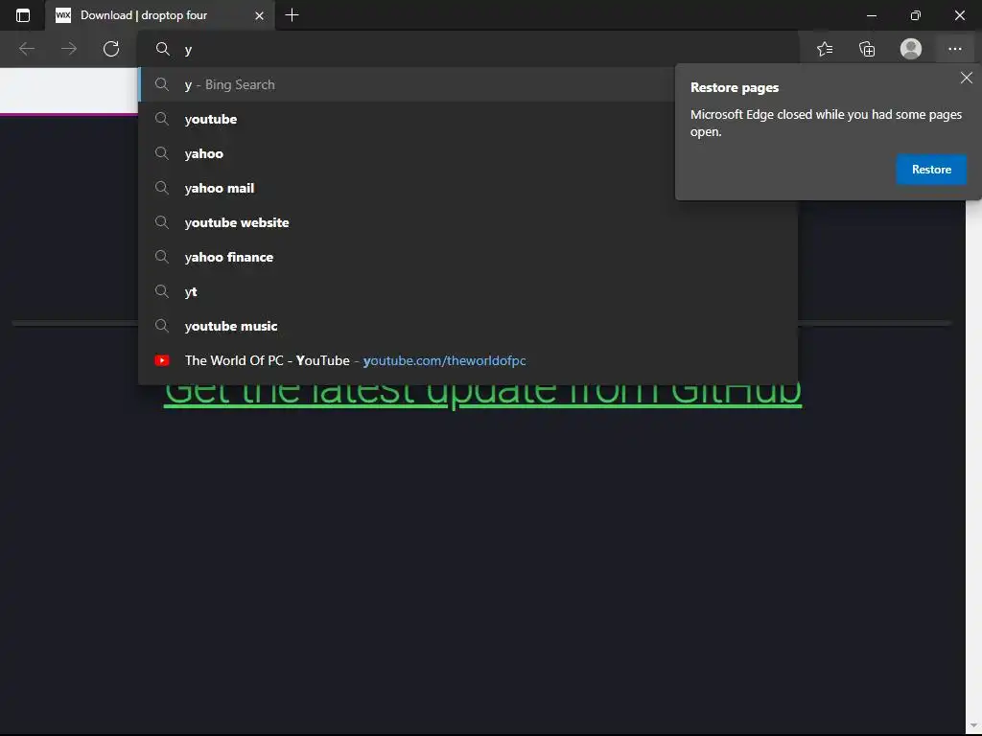
Task: Click the Restore button
Action: click(x=931, y=170)
